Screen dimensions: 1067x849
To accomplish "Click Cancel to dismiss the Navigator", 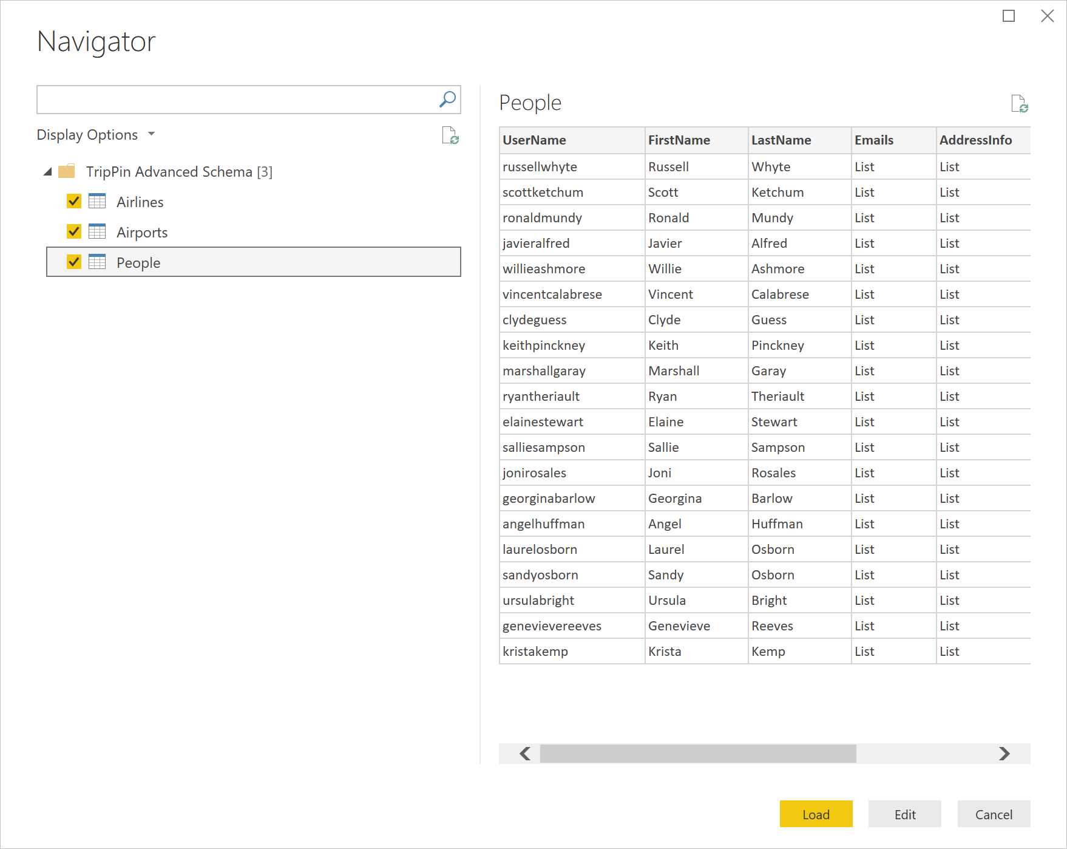I will (x=993, y=814).
